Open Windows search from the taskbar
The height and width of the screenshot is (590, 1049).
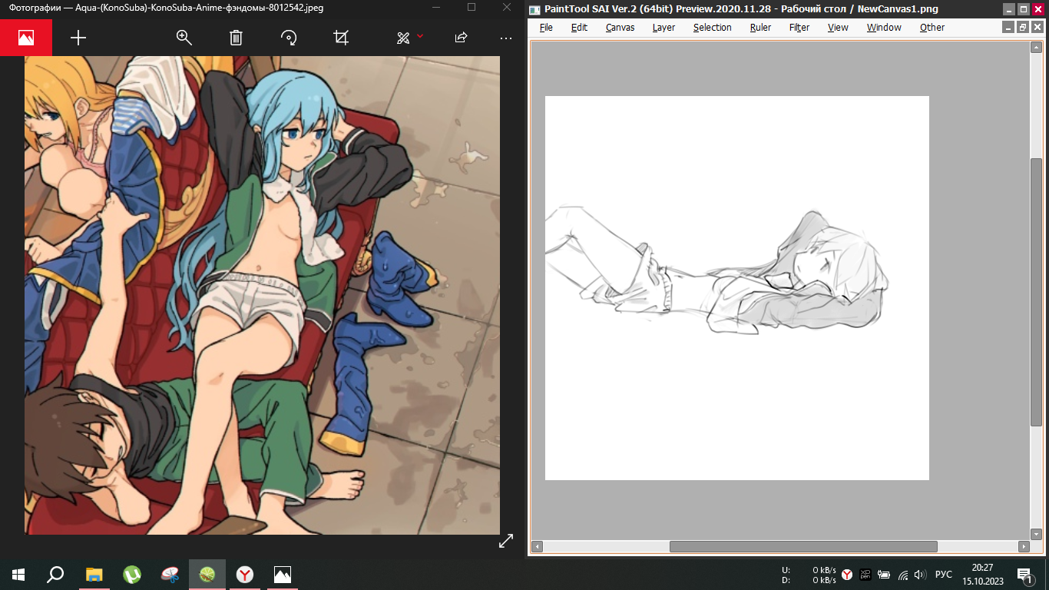(x=55, y=575)
